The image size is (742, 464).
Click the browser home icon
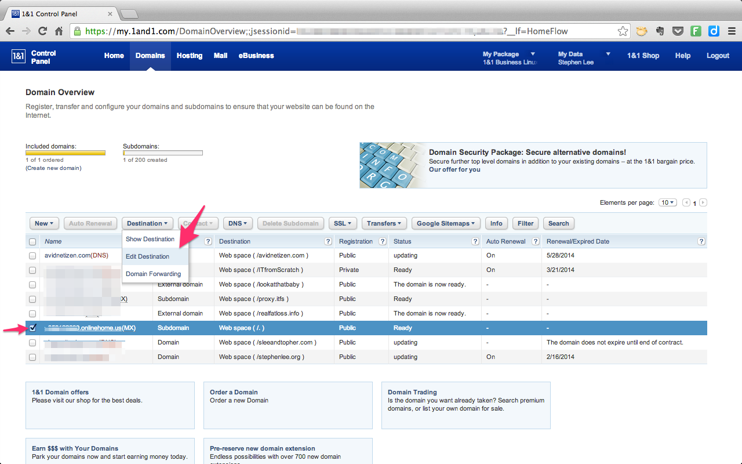pos(59,31)
